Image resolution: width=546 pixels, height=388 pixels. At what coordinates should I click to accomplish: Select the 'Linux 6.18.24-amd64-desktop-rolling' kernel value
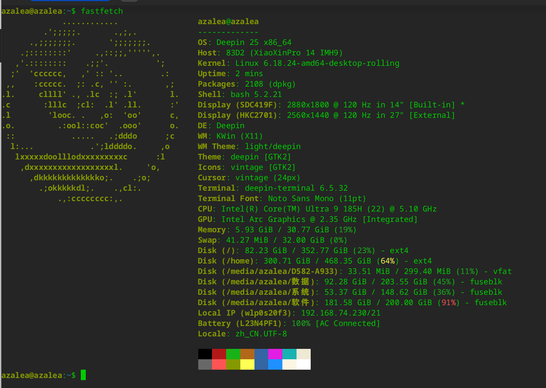(317, 63)
